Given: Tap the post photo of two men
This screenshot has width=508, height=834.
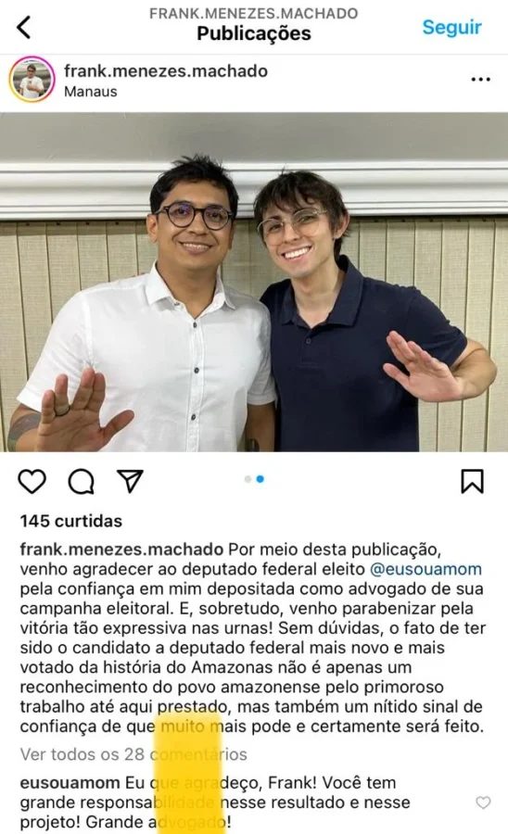Looking at the screenshot, I should coord(254,282).
